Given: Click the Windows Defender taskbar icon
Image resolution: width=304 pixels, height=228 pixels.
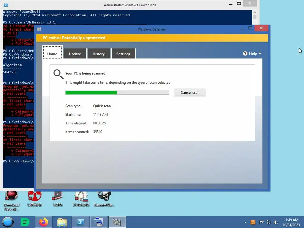Looking at the screenshot, I should (x=117, y=222).
